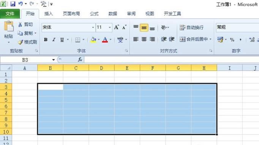Customize Quick Access Toolbar dropdown
Viewport: 259px width, 145px height.
pos(51,4)
